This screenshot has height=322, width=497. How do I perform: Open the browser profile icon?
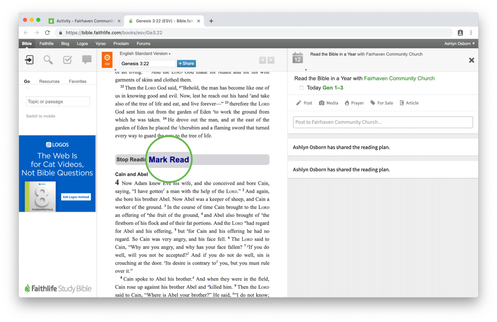click(460, 33)
